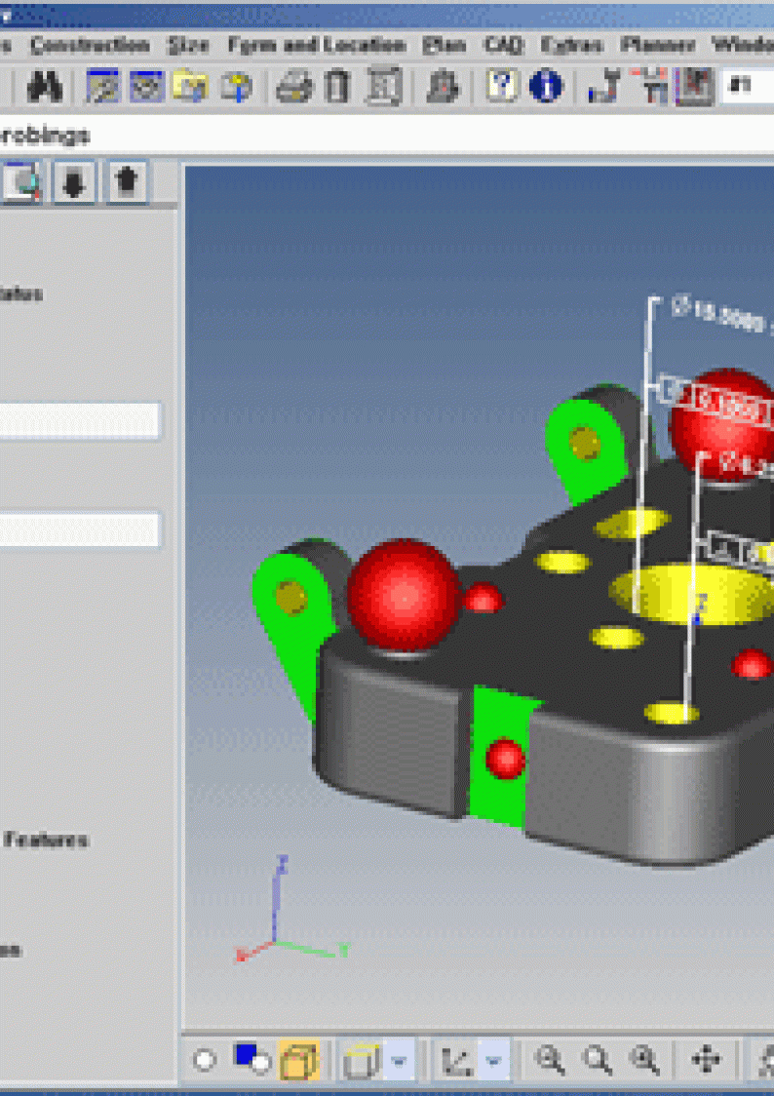The image size is (774, 1096).
Task: Select the pan move arrows tool
Action: pos(706,1059)
